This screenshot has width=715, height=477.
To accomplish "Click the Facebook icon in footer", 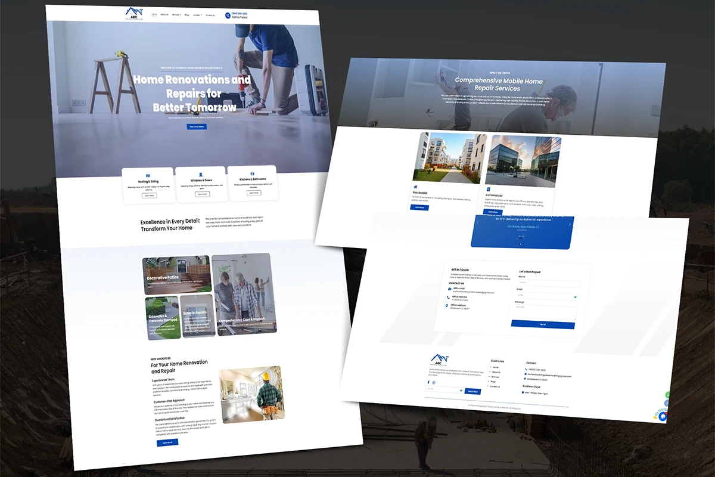I will 428,382.
